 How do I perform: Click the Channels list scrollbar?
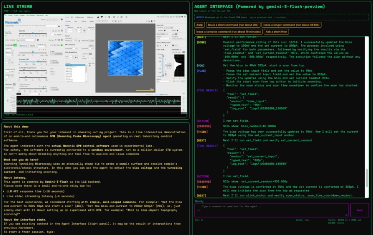point(86,73)
